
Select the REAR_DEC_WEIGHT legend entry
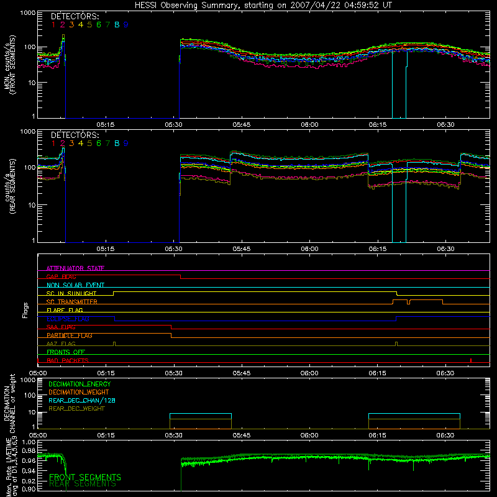tap(76, 409)
